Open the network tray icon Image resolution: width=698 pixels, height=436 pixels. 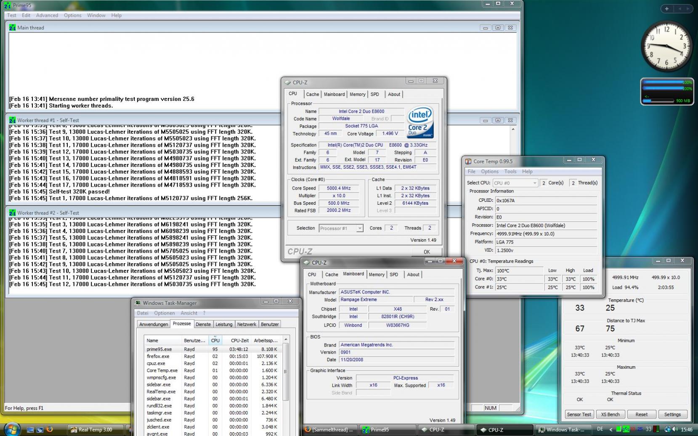click(x=667, y=429)
